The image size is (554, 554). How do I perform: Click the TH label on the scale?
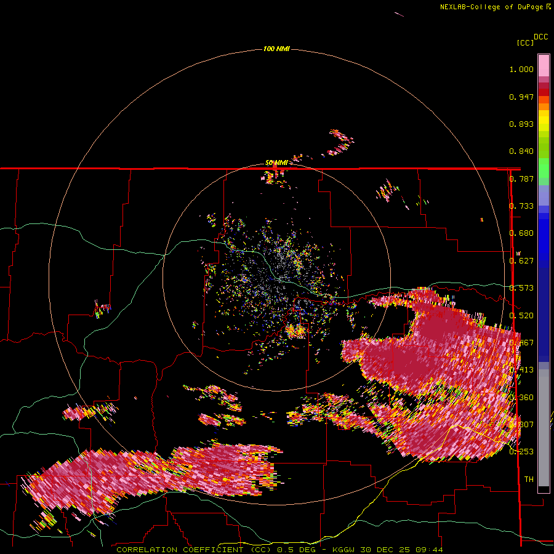(x=529, y=480)
